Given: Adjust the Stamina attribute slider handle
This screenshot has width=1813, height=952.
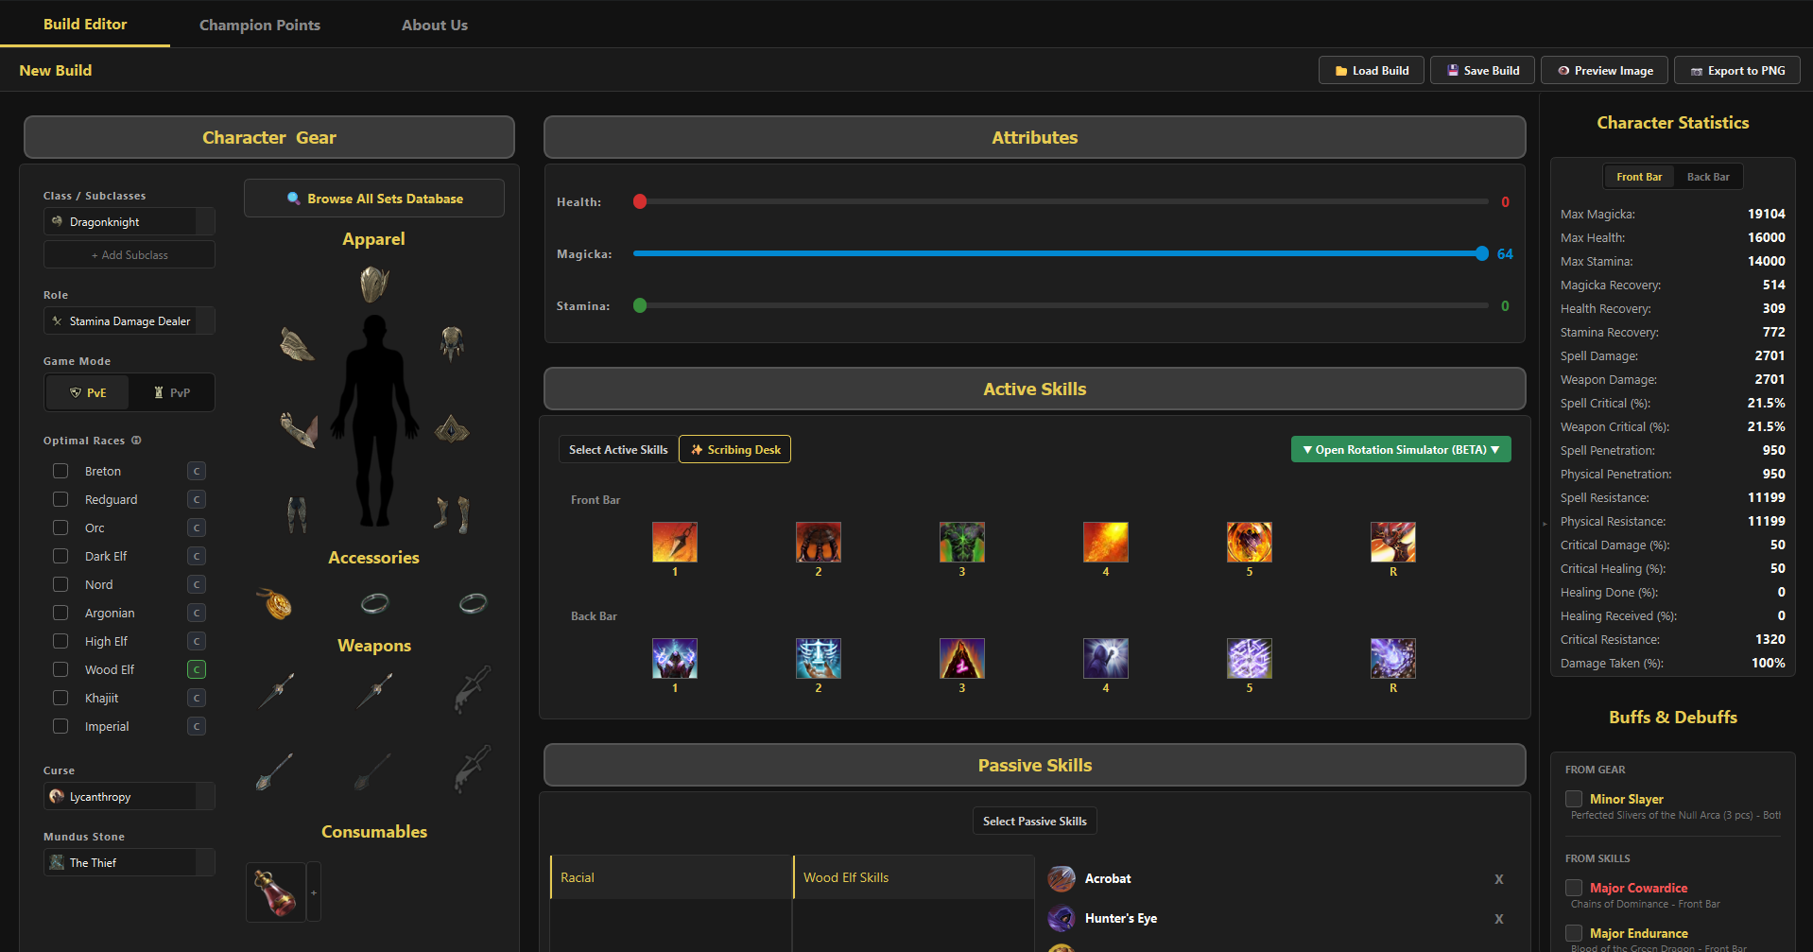Looking at the screenshot, I should (x=640, y=305).
